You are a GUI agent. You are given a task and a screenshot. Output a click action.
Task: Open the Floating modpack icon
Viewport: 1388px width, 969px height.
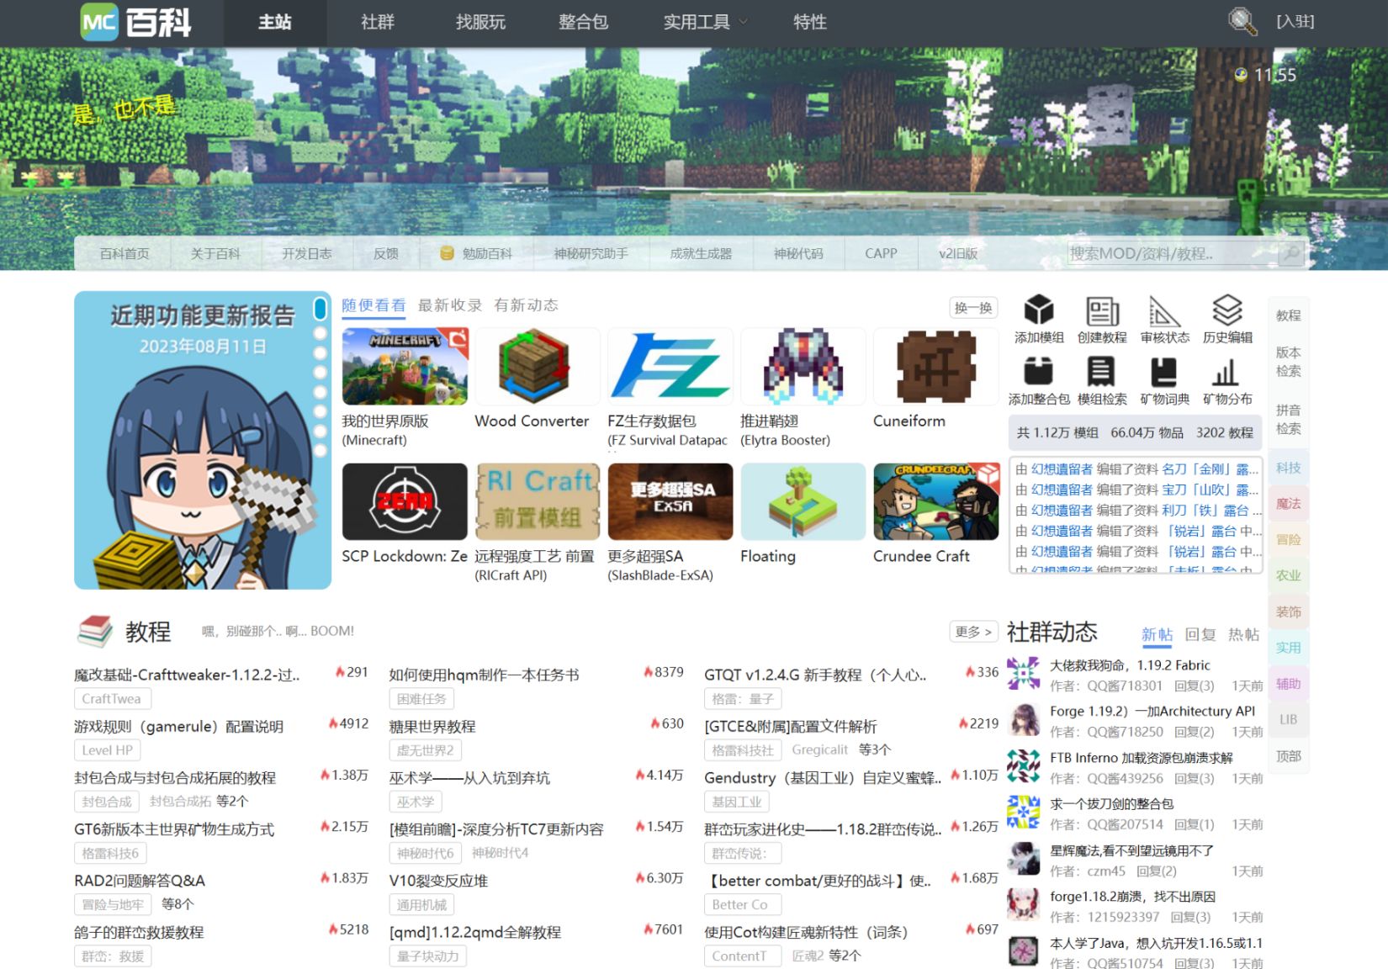tap(803, 501)
